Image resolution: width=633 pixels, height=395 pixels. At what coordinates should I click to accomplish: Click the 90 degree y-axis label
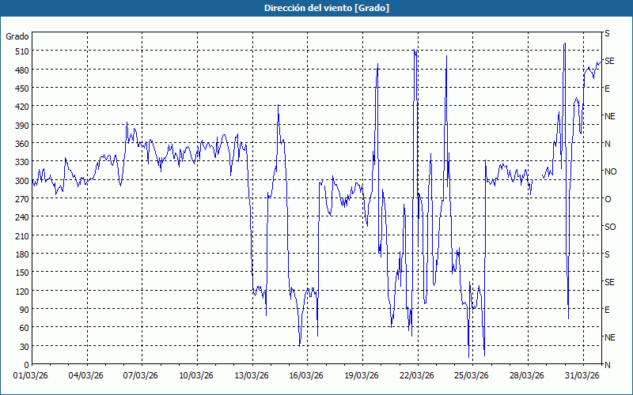21,309
